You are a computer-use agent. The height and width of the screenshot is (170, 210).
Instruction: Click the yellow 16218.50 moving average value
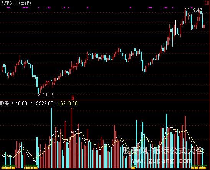pyautogui.click(x=68, y=103)
